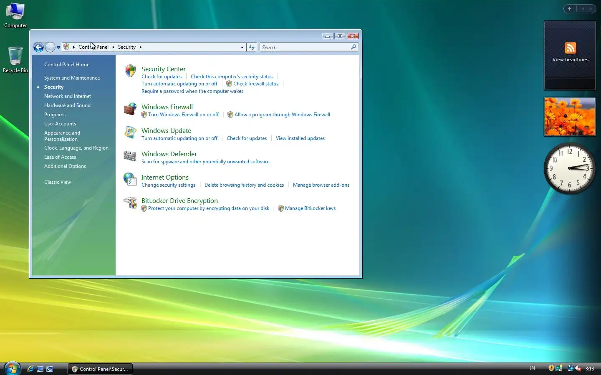Click the security shield tray icon
The image size is (601, 375).
[x=551, y=368]
